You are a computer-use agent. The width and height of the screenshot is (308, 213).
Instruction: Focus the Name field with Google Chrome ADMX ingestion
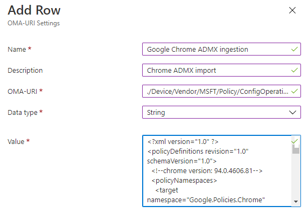click(221, 49)
